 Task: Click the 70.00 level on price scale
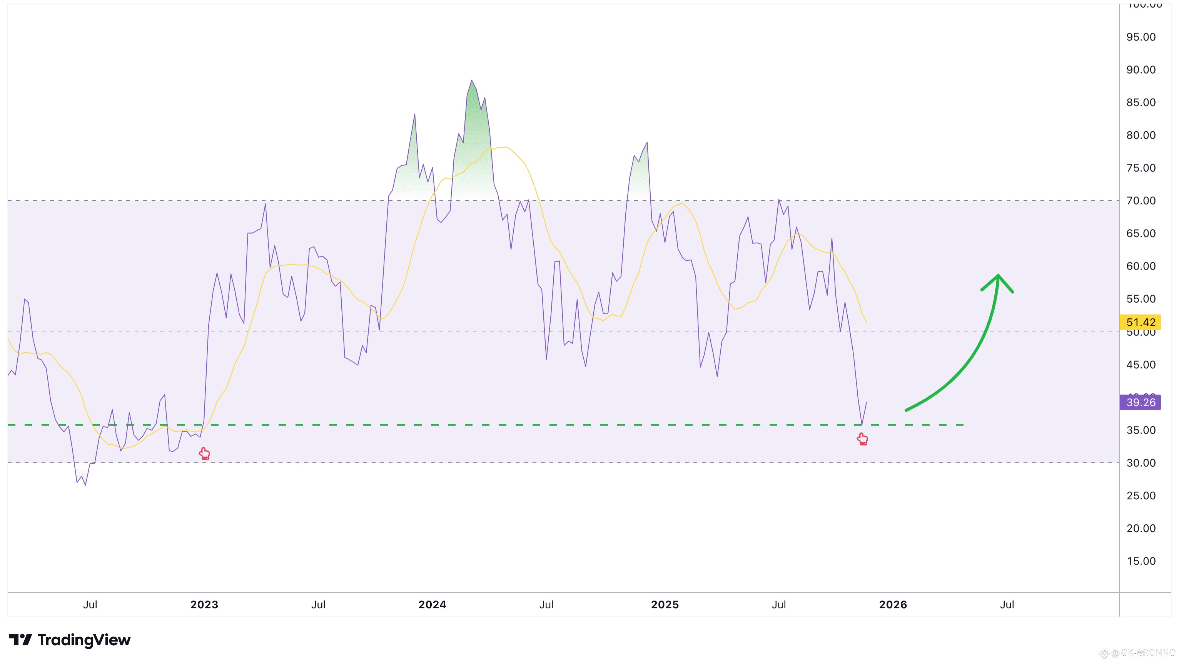pos(1141,201)
